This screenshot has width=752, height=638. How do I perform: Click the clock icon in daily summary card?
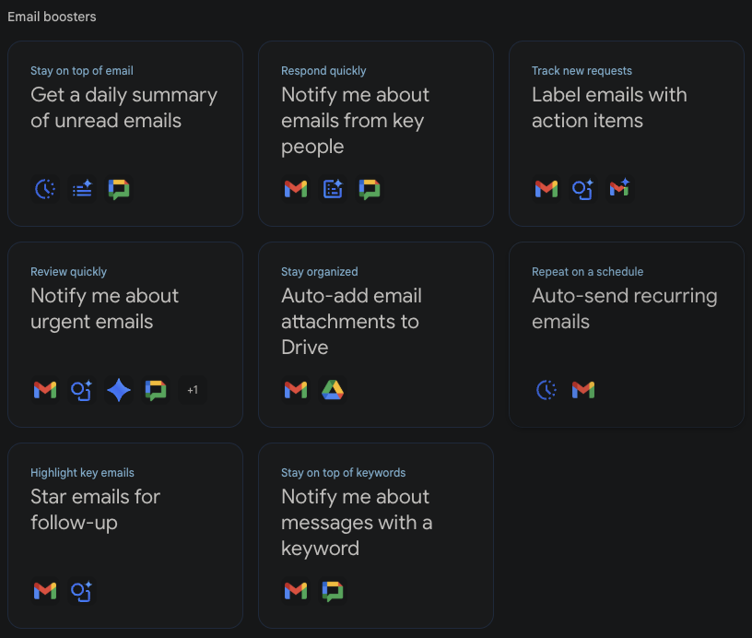44,189
